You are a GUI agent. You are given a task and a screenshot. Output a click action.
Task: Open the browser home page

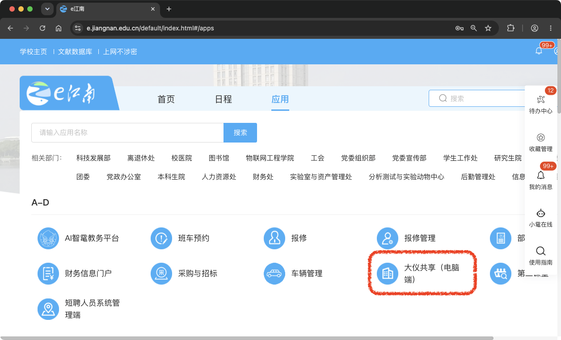(59, 28)
